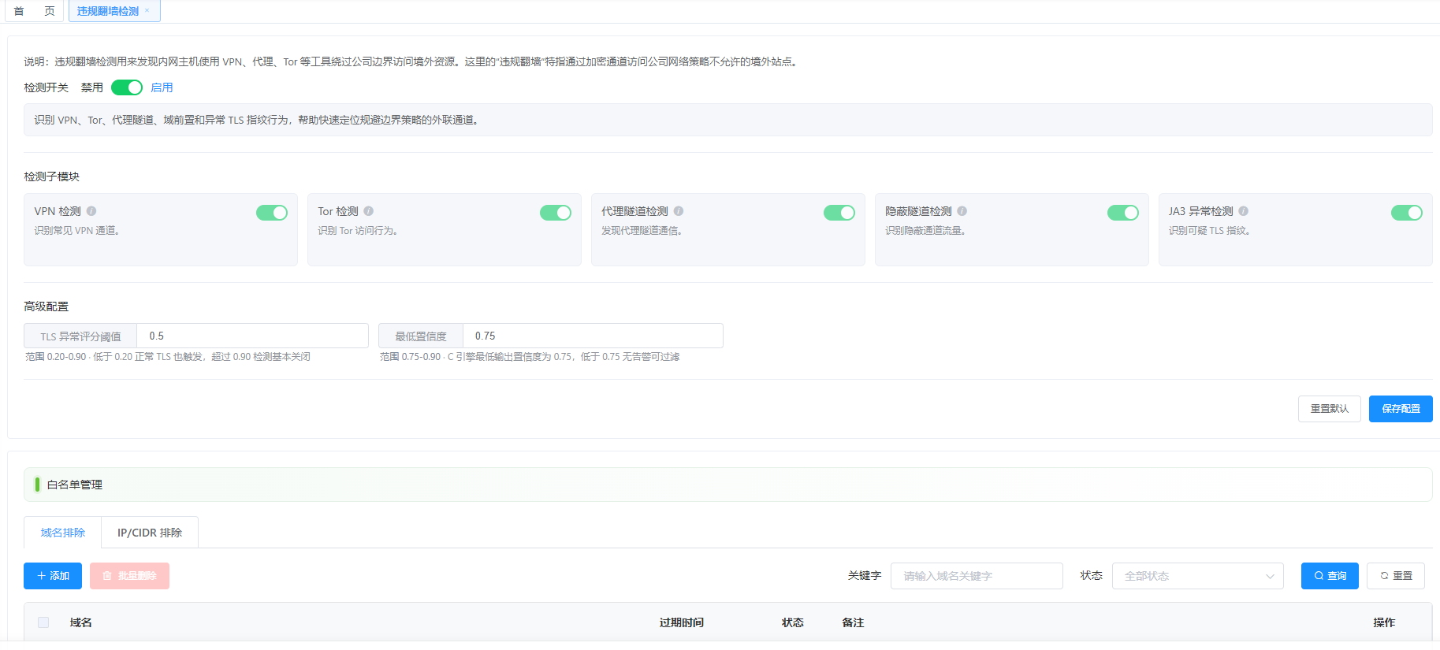Click the JA3 异常检测 help info icon

(x=1244, y=211)
